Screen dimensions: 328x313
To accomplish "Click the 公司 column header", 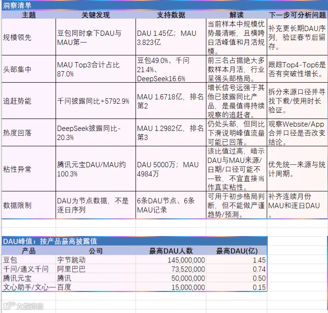I will tap(96, 251).
